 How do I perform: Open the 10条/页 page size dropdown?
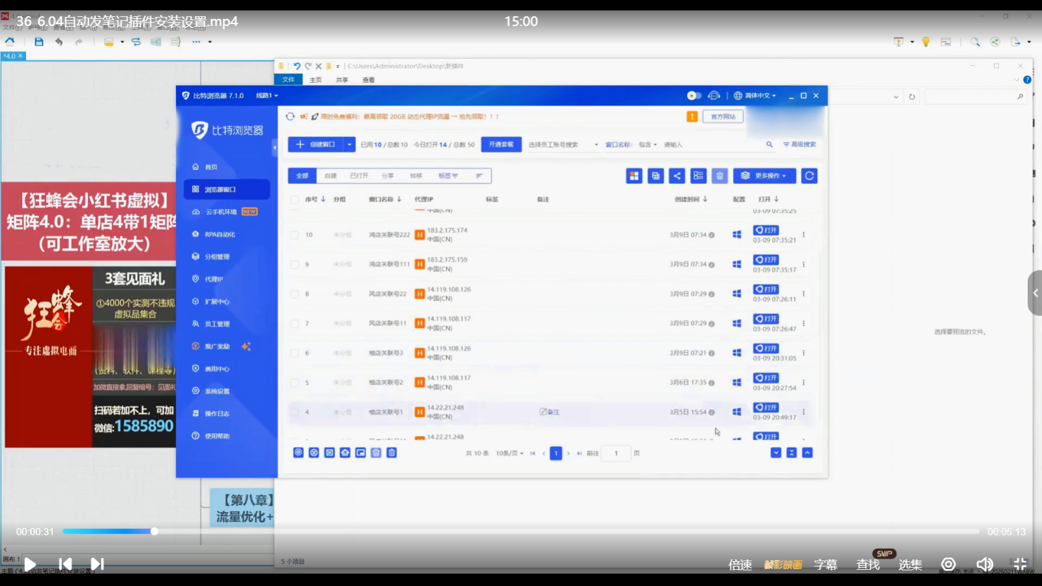click(x=509, y=453)
